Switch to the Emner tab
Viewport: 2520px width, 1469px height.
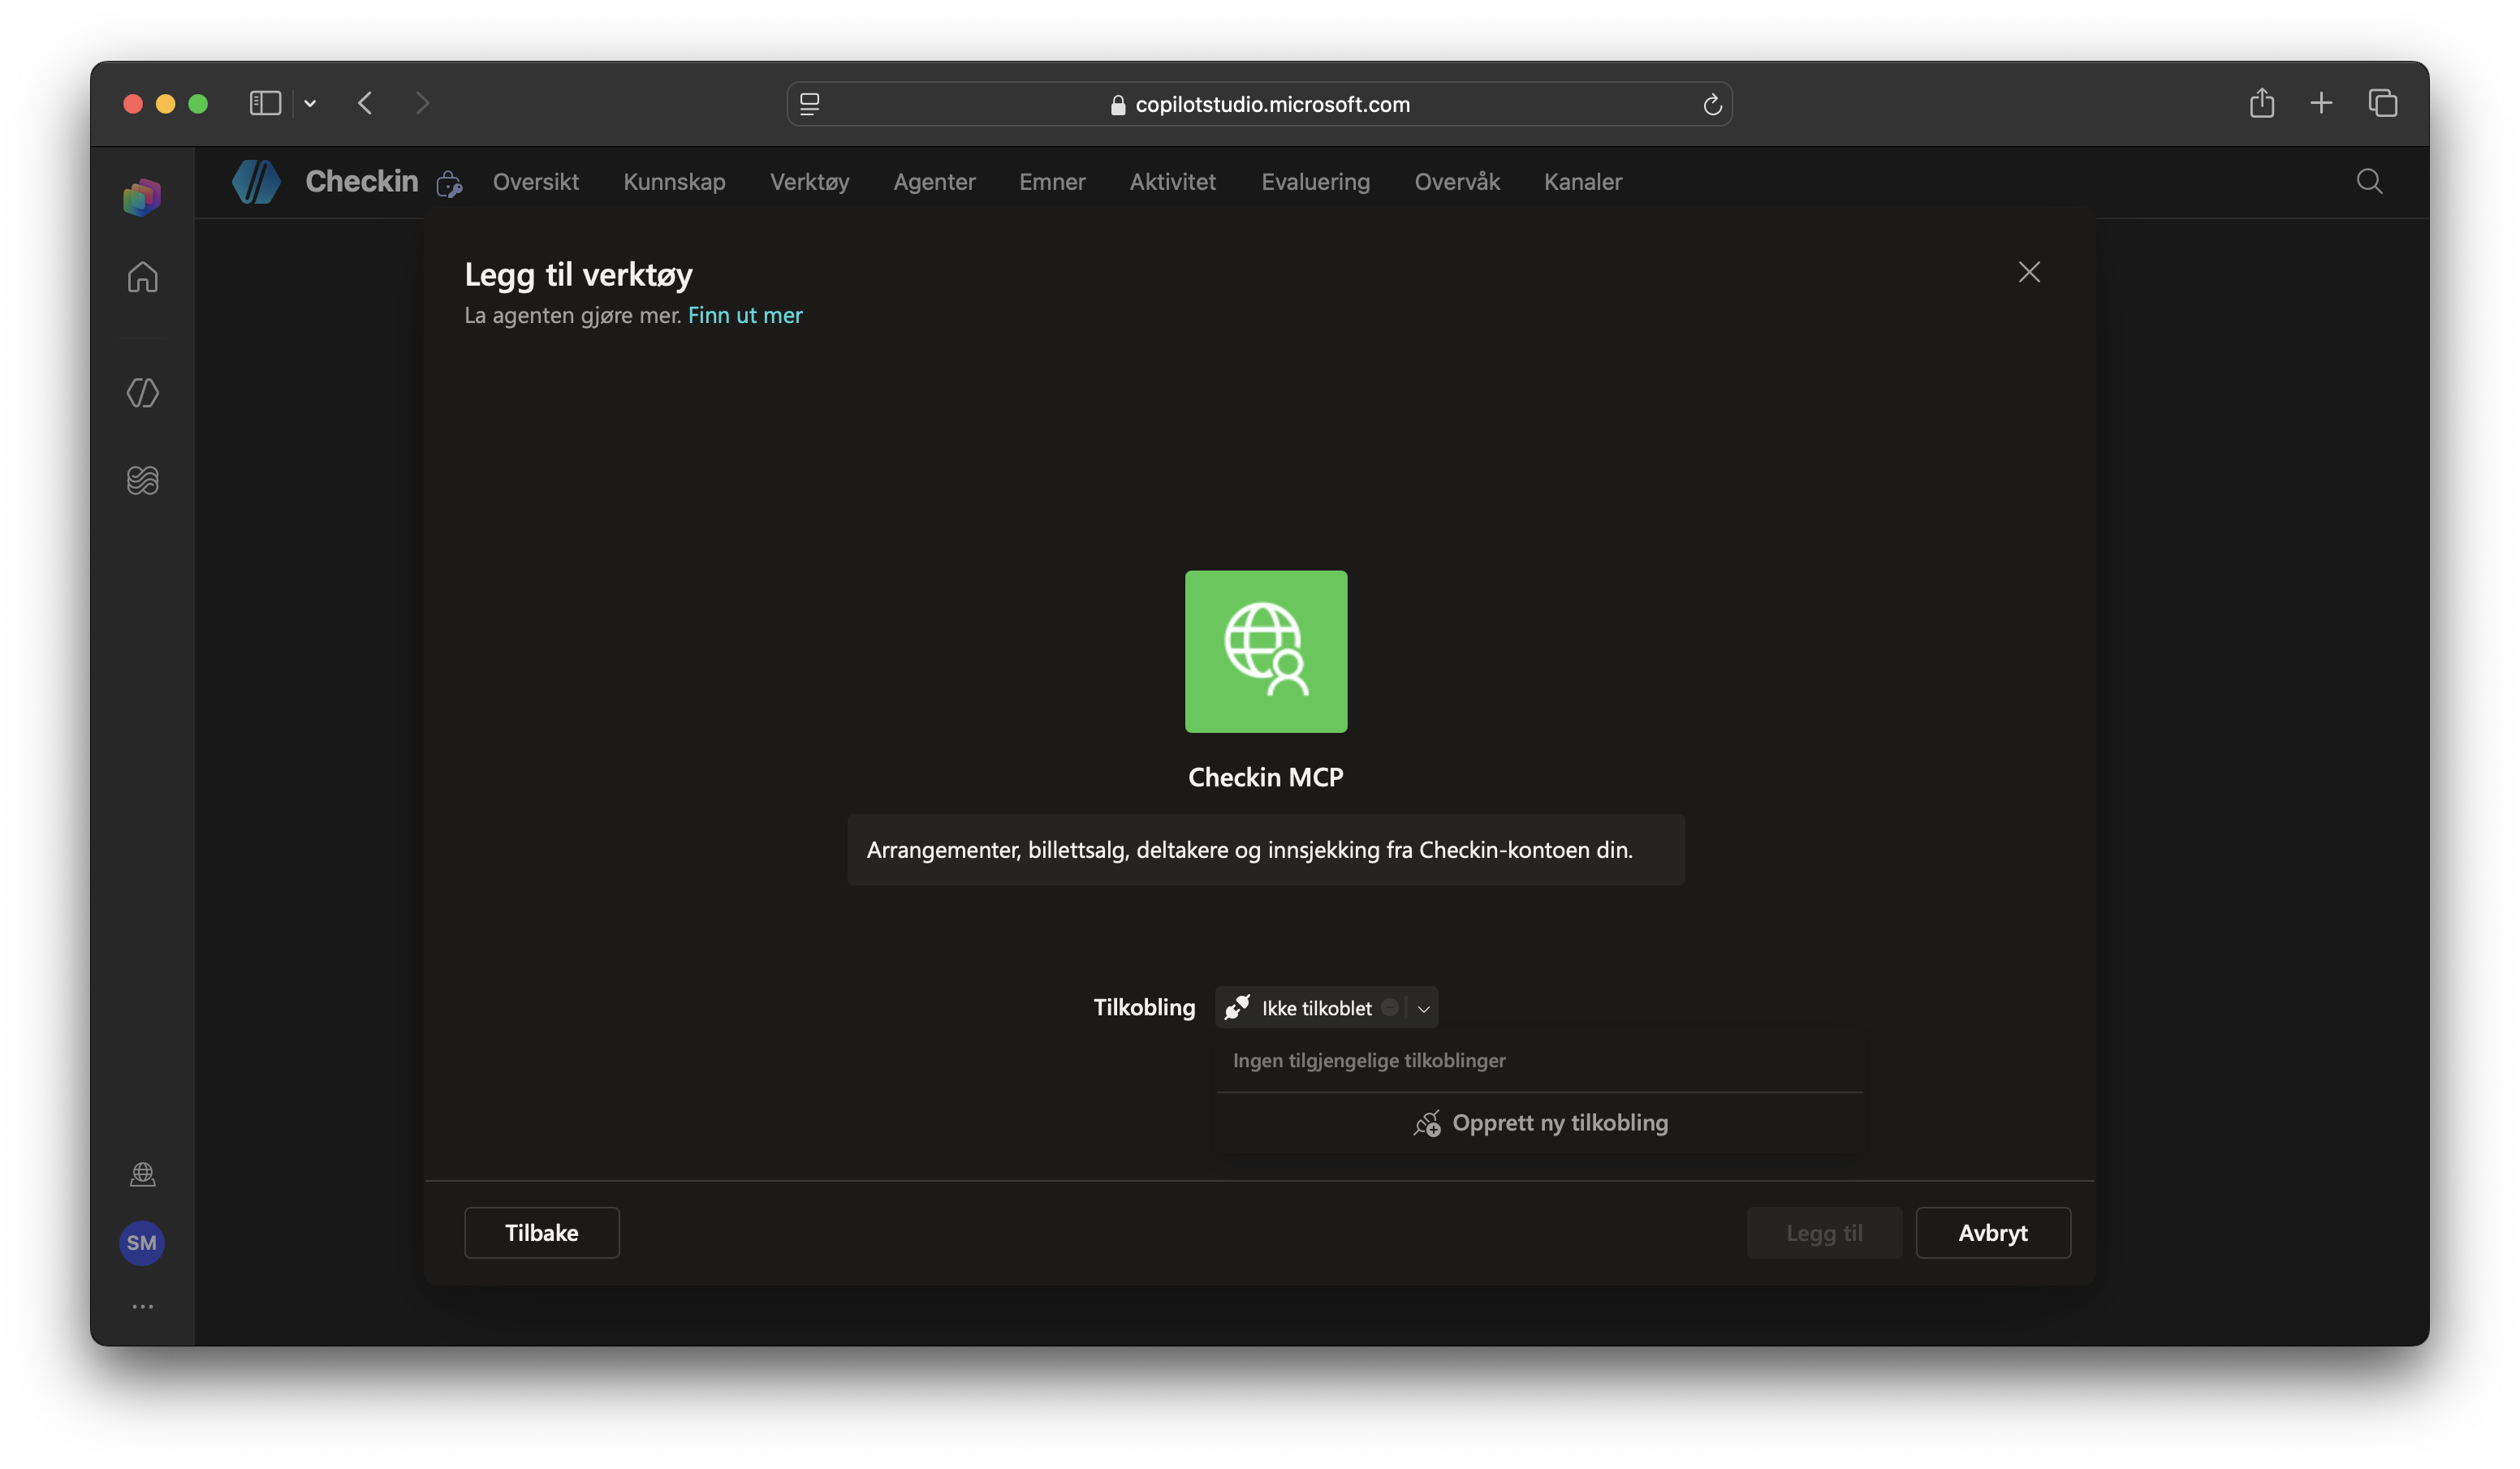pos(1052,182)
